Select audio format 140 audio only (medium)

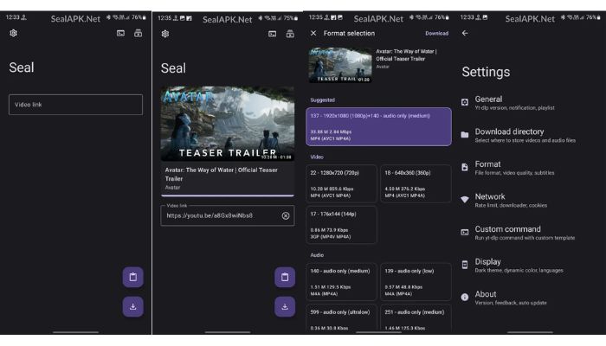(x=341, y=282)
